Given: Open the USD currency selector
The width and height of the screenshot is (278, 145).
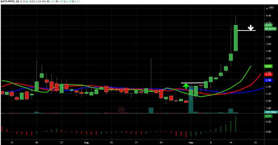Looking at the screenshot, I should click(x=271, y=8).
